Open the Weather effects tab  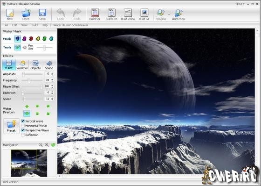coord(22,65)
